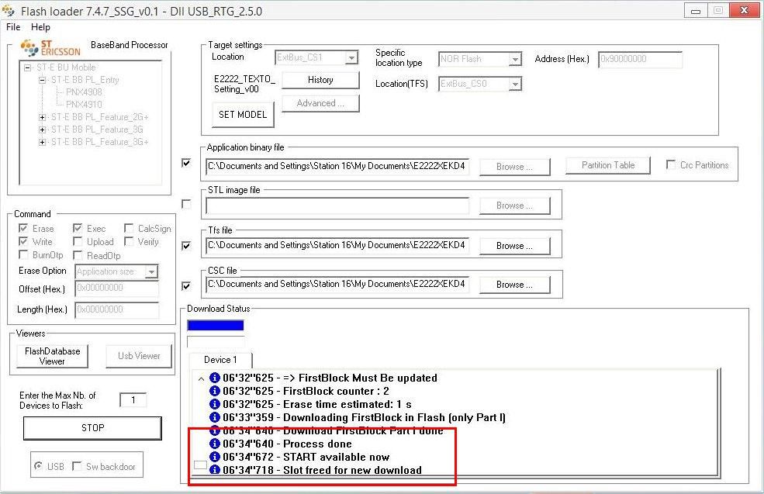Click info icon beside 'Erase time estimated'
764x494 pixels.
(214, 404)
